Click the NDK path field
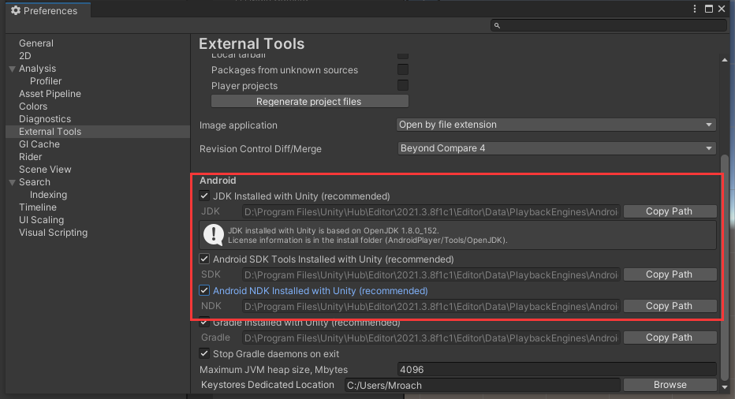 431,306
